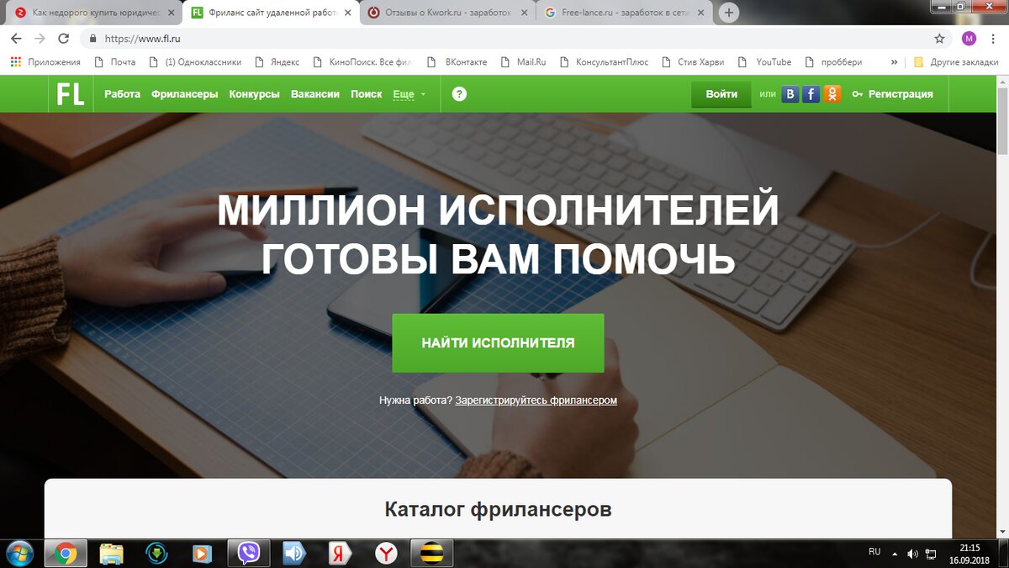Screen dimensions: 1009x568
Task: Open the Почта bookmark
Action: click(x=114, y=61)
